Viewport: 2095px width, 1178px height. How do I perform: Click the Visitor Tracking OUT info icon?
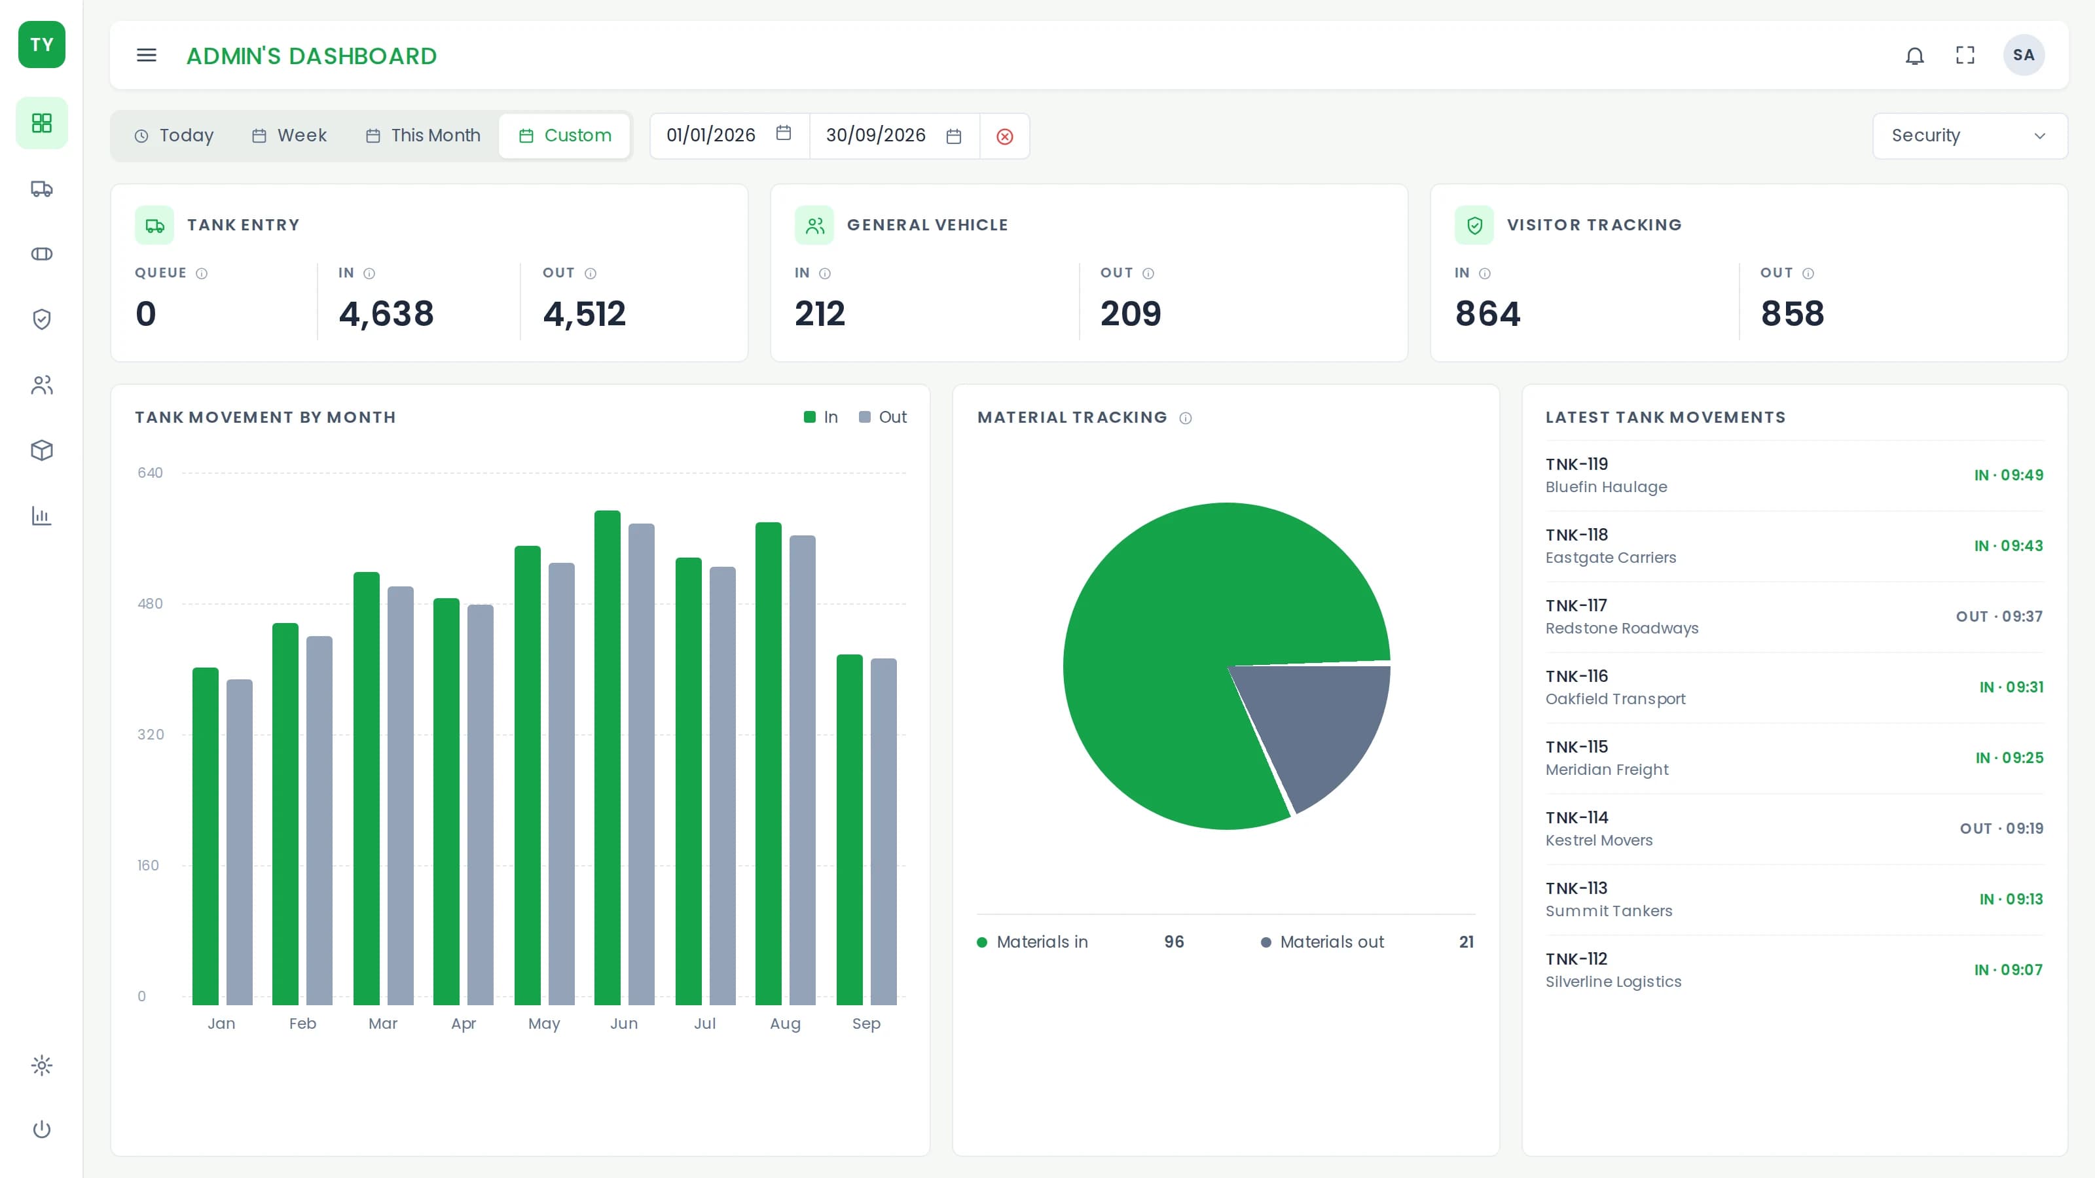(1808, 273)
